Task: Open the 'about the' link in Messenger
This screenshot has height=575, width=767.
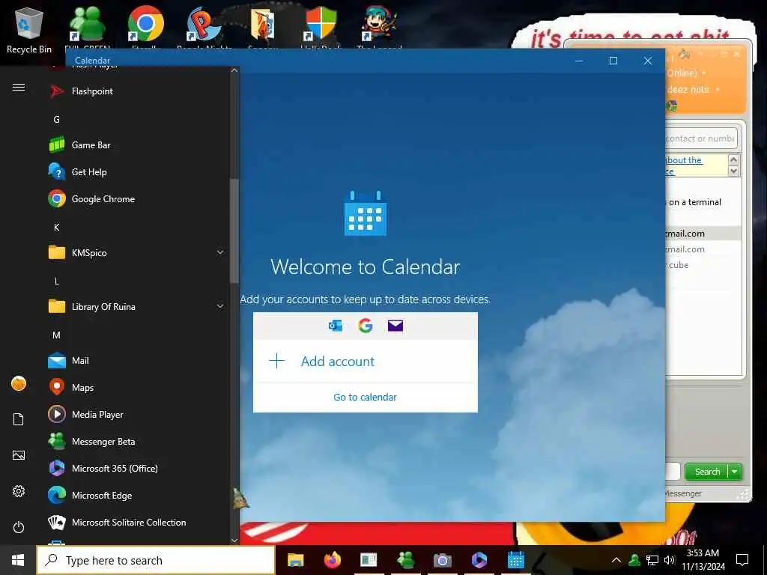Action: pyautogui.click(x=684, y=160)
